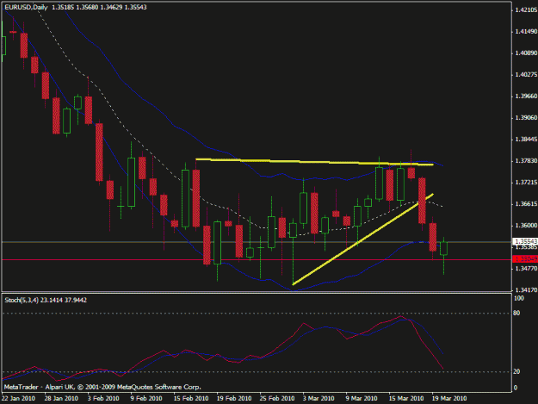Click the 19 Feb 2010 date label

tap(234, 399)
